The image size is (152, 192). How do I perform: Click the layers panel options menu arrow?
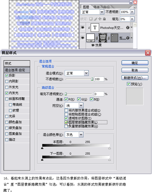[x=135, y=7]
